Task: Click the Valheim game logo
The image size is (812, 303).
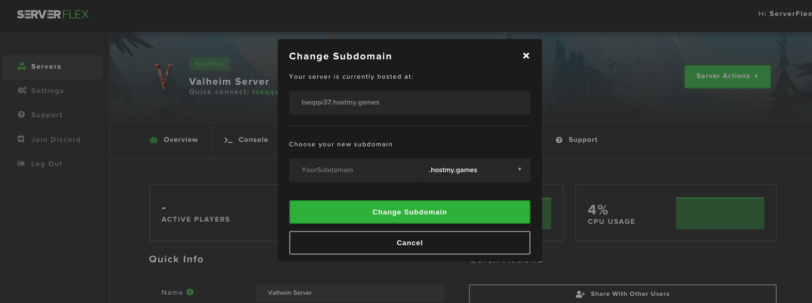Action: (164, 76)
